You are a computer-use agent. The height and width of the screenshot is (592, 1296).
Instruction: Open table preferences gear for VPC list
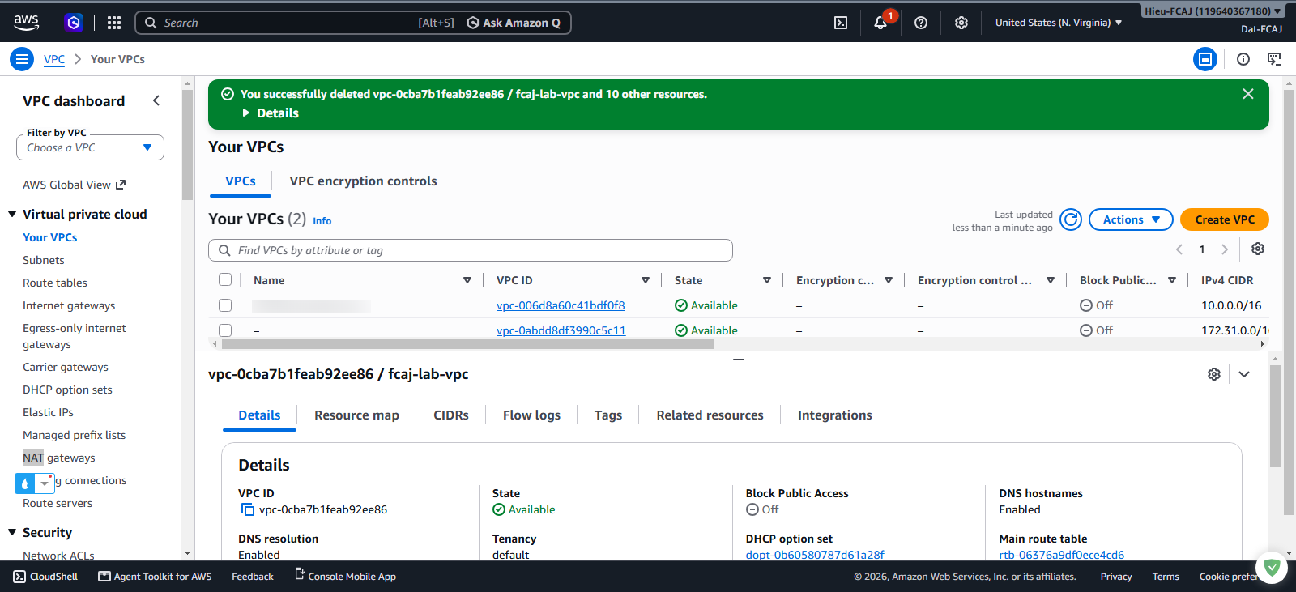(x=1258, y=249)
